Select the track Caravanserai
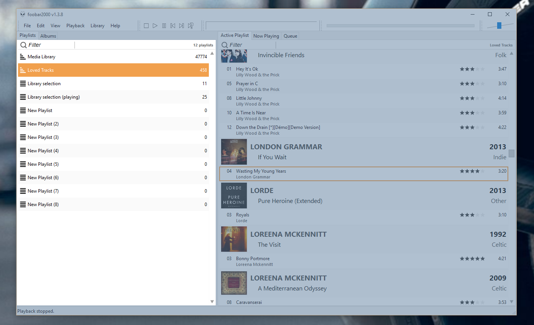The image size is (534, 325). (364, 302)
